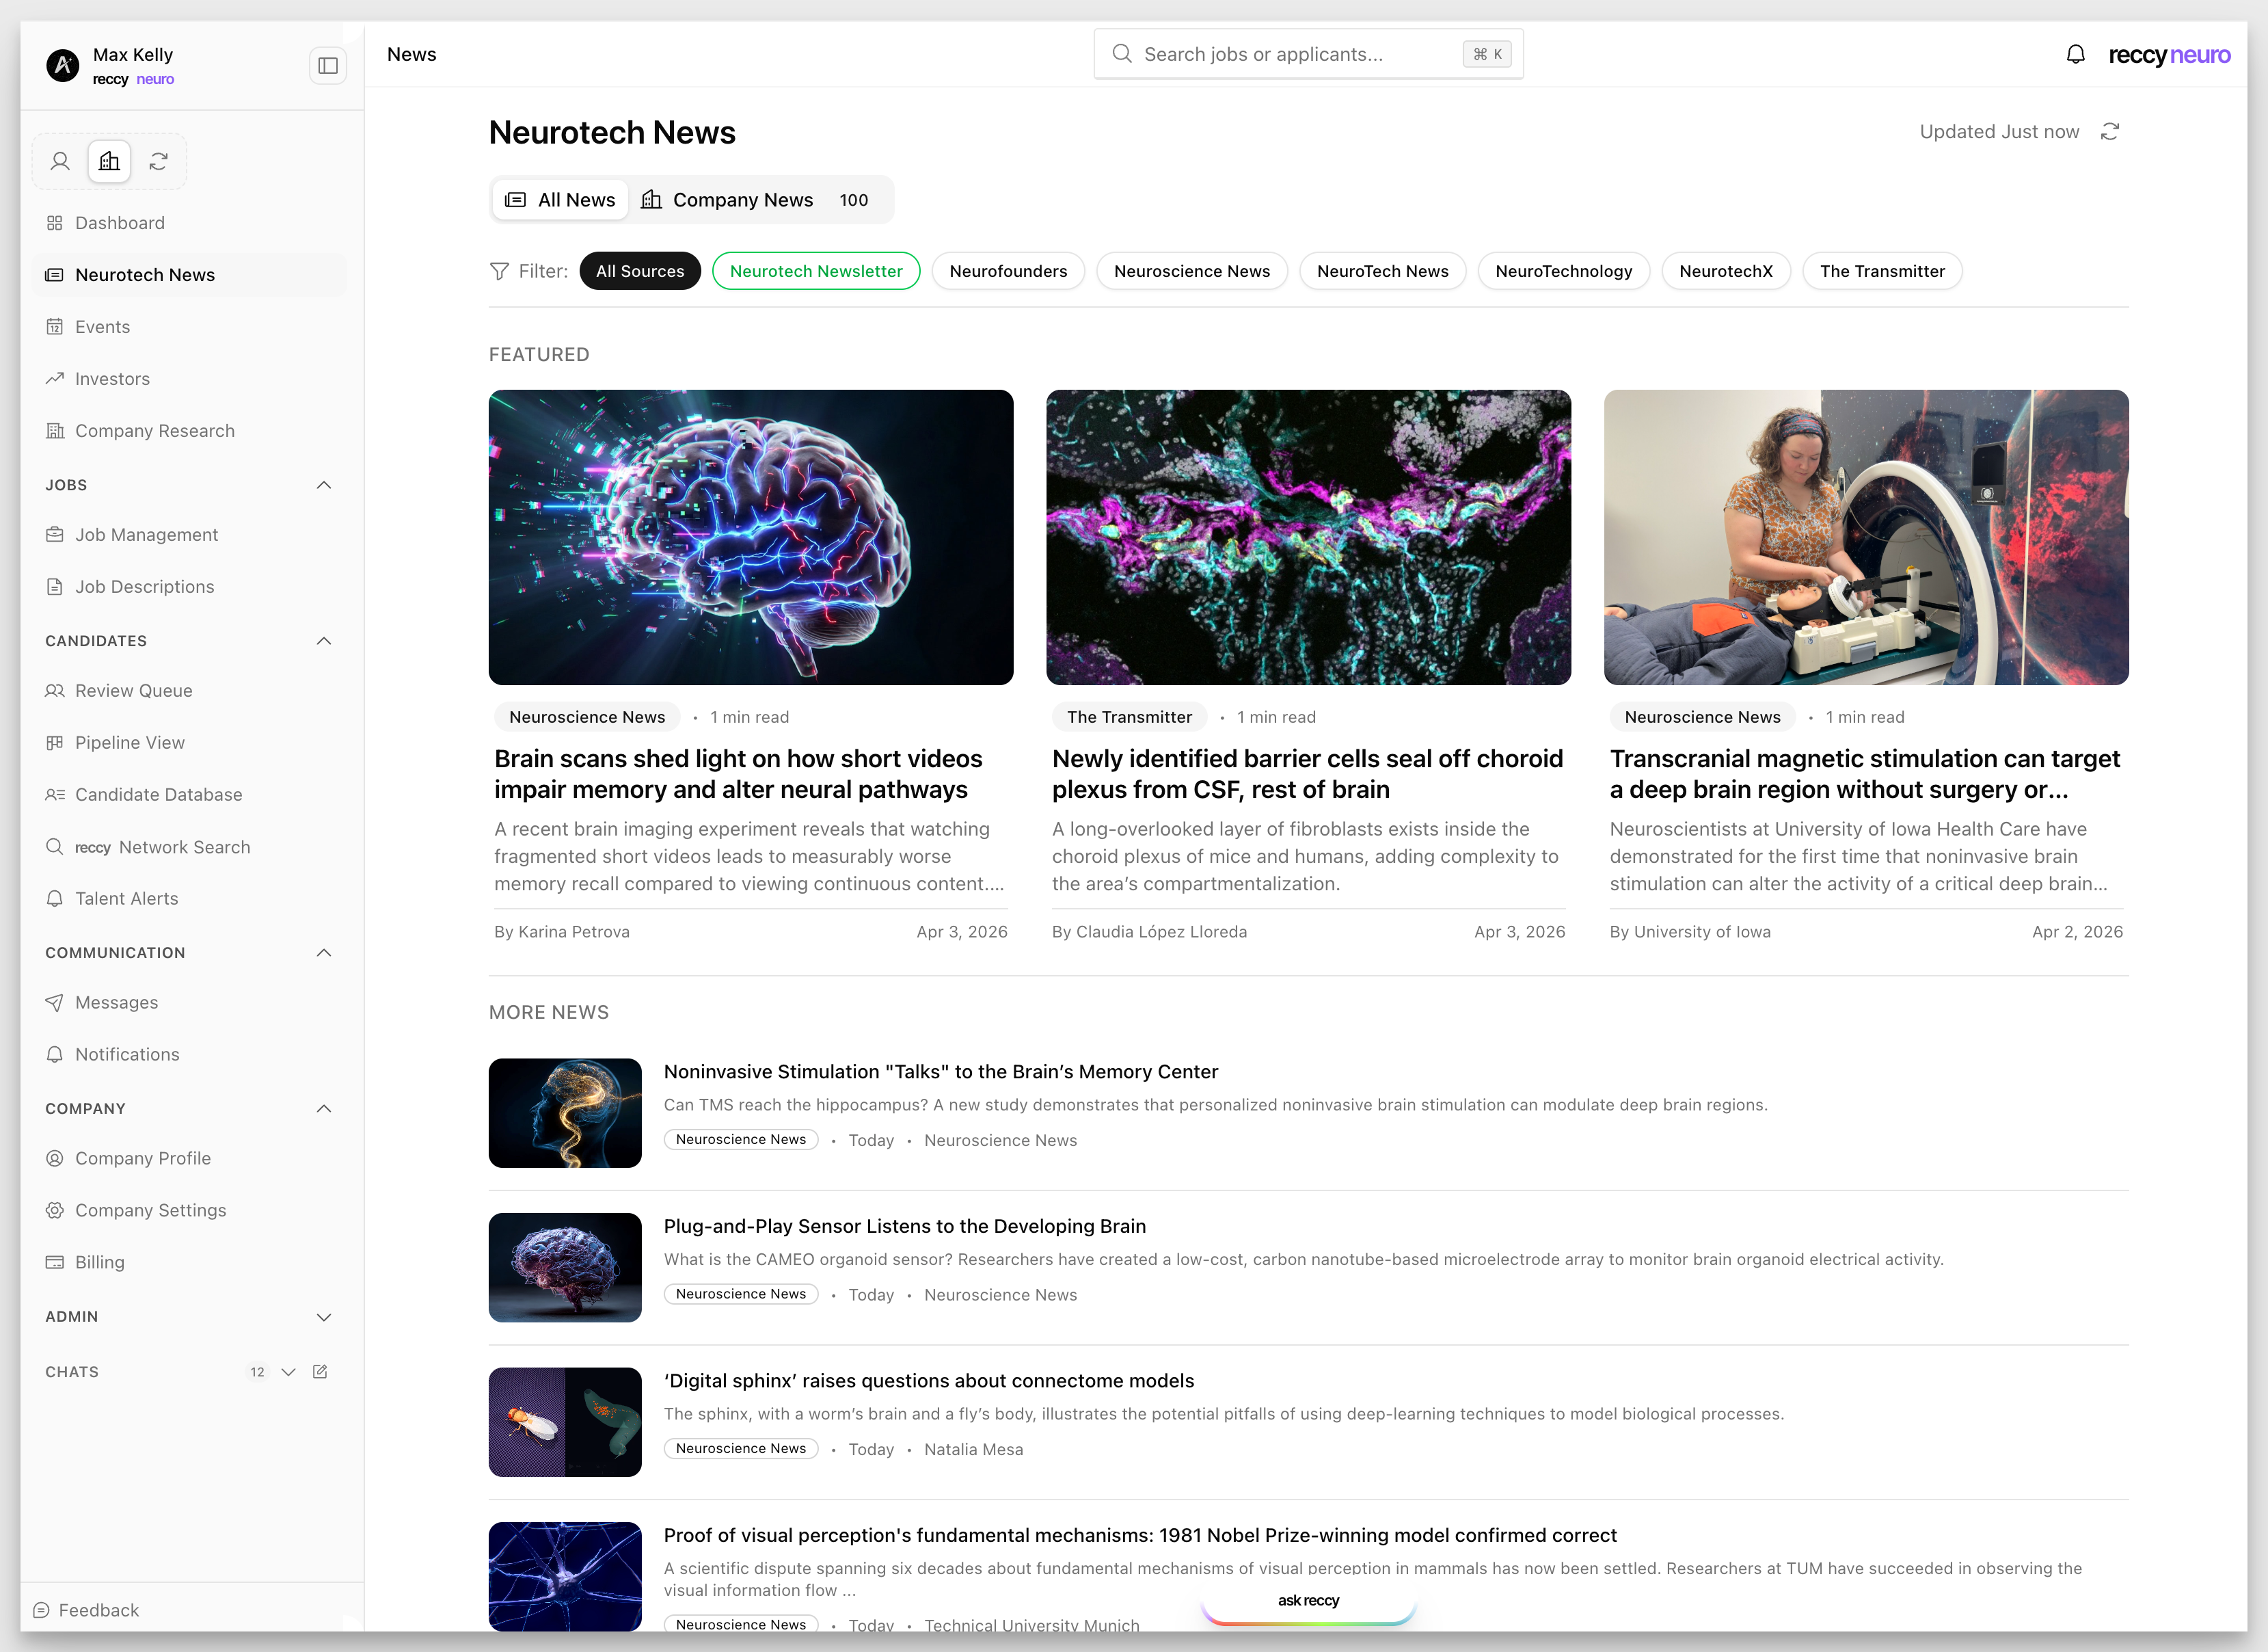
Task: Click the sync icon in the workspace switcher
Action: [158, 161]
